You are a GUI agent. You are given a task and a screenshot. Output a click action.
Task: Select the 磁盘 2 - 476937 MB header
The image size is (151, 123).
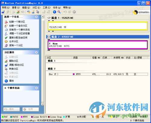(x=98, y=37)
